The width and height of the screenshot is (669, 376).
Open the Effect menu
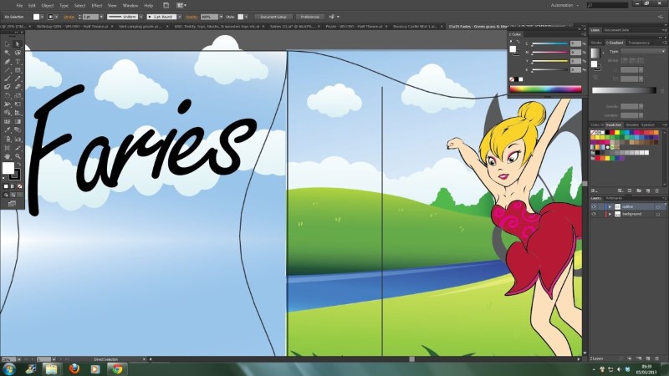(97, 5)
